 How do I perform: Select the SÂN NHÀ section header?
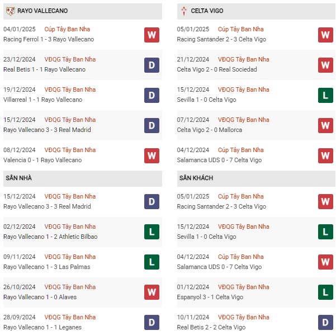[x=83, y=178]
